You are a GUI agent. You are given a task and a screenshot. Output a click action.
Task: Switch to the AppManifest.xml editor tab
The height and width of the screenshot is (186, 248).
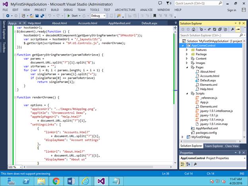(x=119, y=23)
